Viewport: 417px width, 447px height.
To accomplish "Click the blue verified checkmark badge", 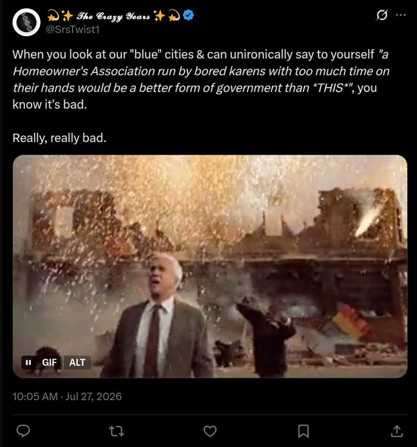I will click(x=188, y=15).
